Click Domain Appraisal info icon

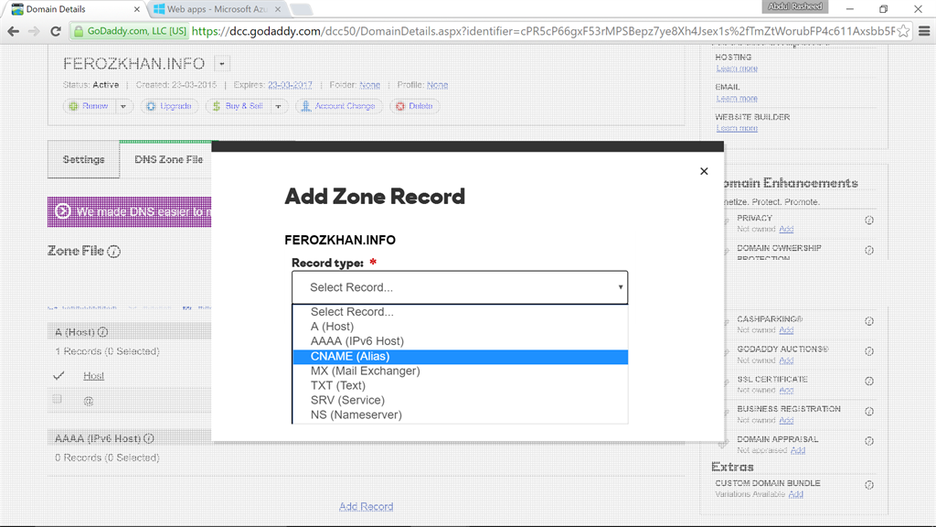869,441
